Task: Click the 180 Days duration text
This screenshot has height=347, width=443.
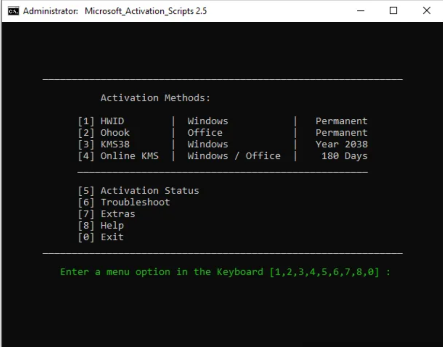Action: pos(344,156)
